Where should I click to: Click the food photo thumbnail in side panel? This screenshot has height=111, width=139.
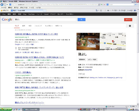point(88,41)
